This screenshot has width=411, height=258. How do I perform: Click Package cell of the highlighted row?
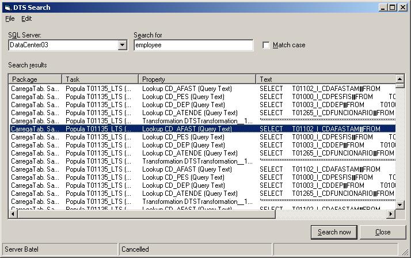(x=35, y=129)
